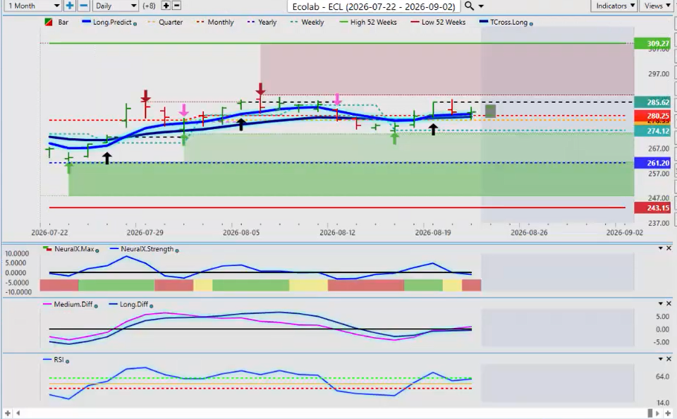Click the blue plus zoom-in button

[x=69, y=6]
